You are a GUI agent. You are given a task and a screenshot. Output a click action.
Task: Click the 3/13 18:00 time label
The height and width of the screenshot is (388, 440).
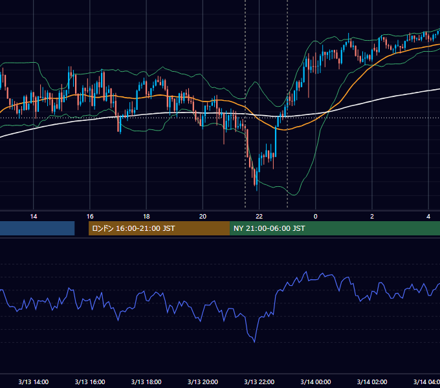(146, 382)
